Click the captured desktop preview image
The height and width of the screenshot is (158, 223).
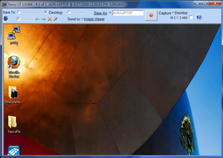coord(112,90)
